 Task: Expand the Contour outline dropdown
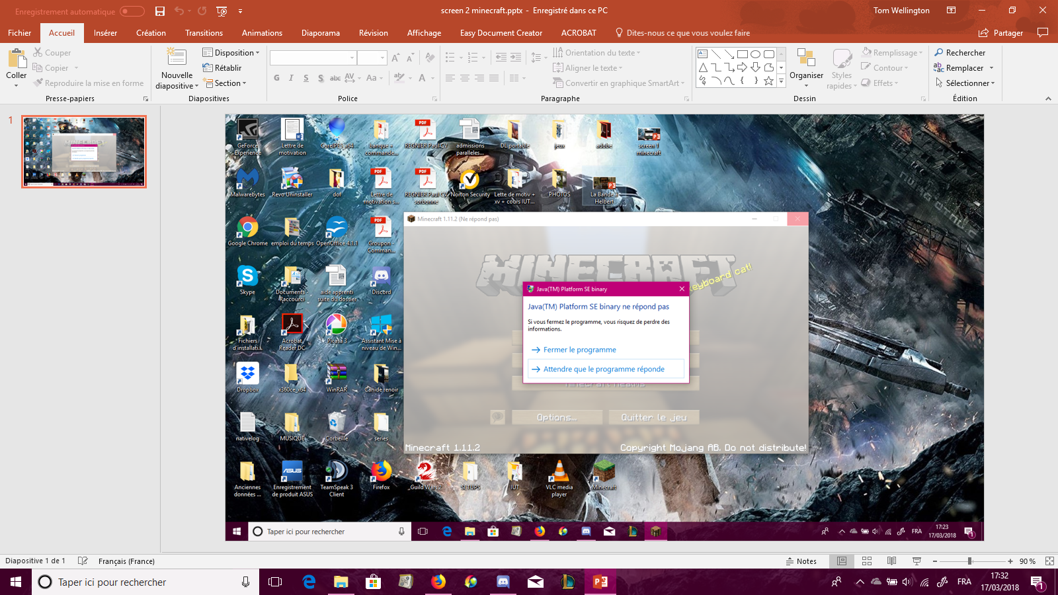point(885,68)
